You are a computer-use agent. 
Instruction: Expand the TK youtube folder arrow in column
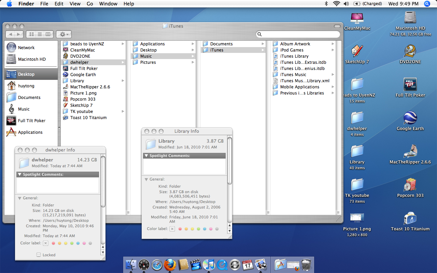click(123, 112)
